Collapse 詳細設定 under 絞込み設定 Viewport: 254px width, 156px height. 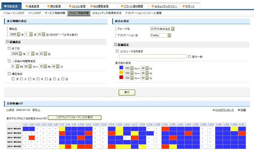pyautogui.click(x=116, y=44)
